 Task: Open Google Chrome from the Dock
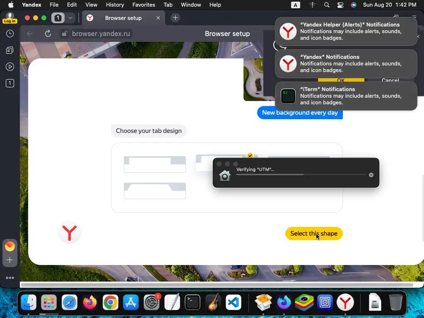(x=110, y=302)
